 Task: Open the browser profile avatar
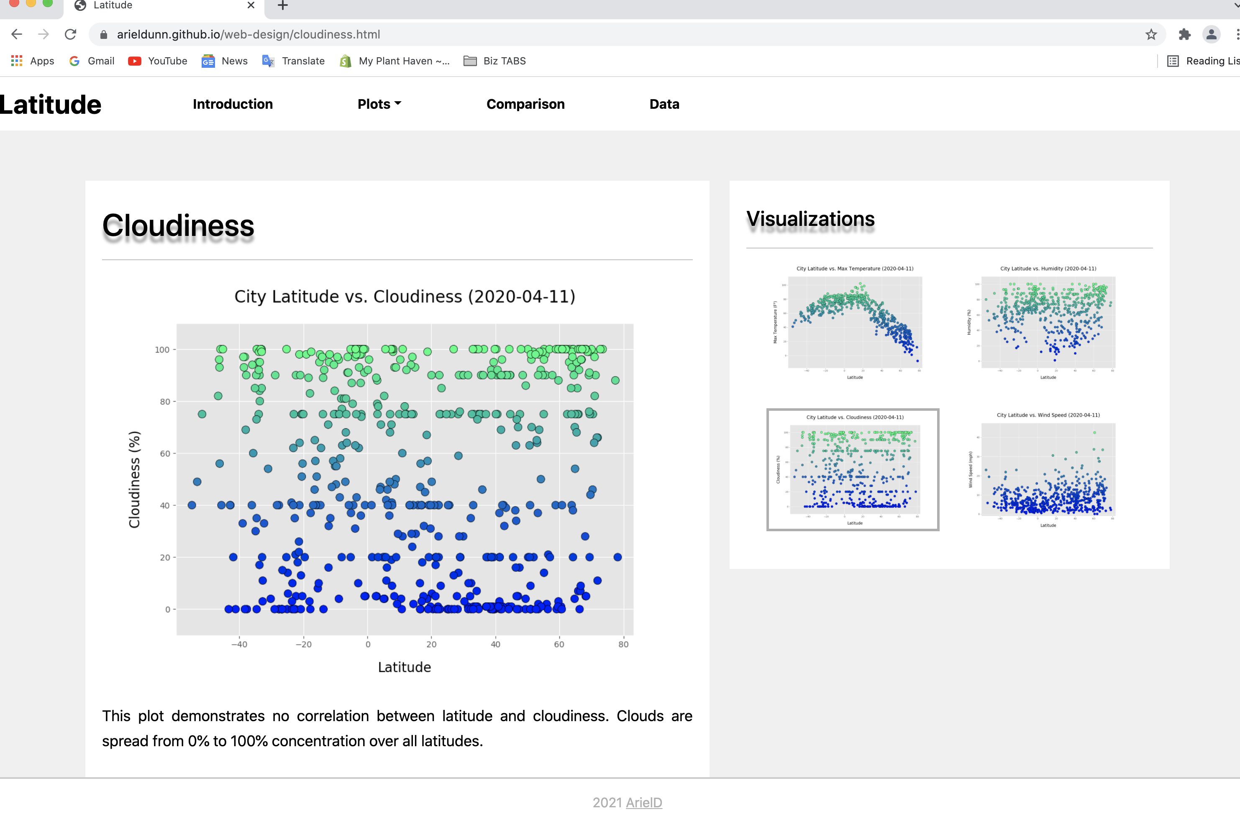point(1212,34)
